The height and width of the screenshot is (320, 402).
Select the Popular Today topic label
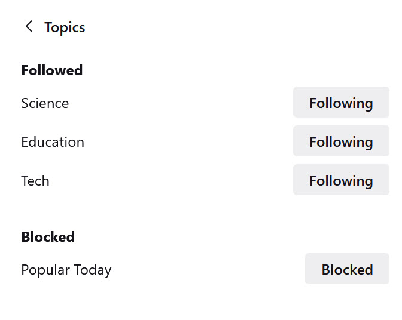click(66, 270)
